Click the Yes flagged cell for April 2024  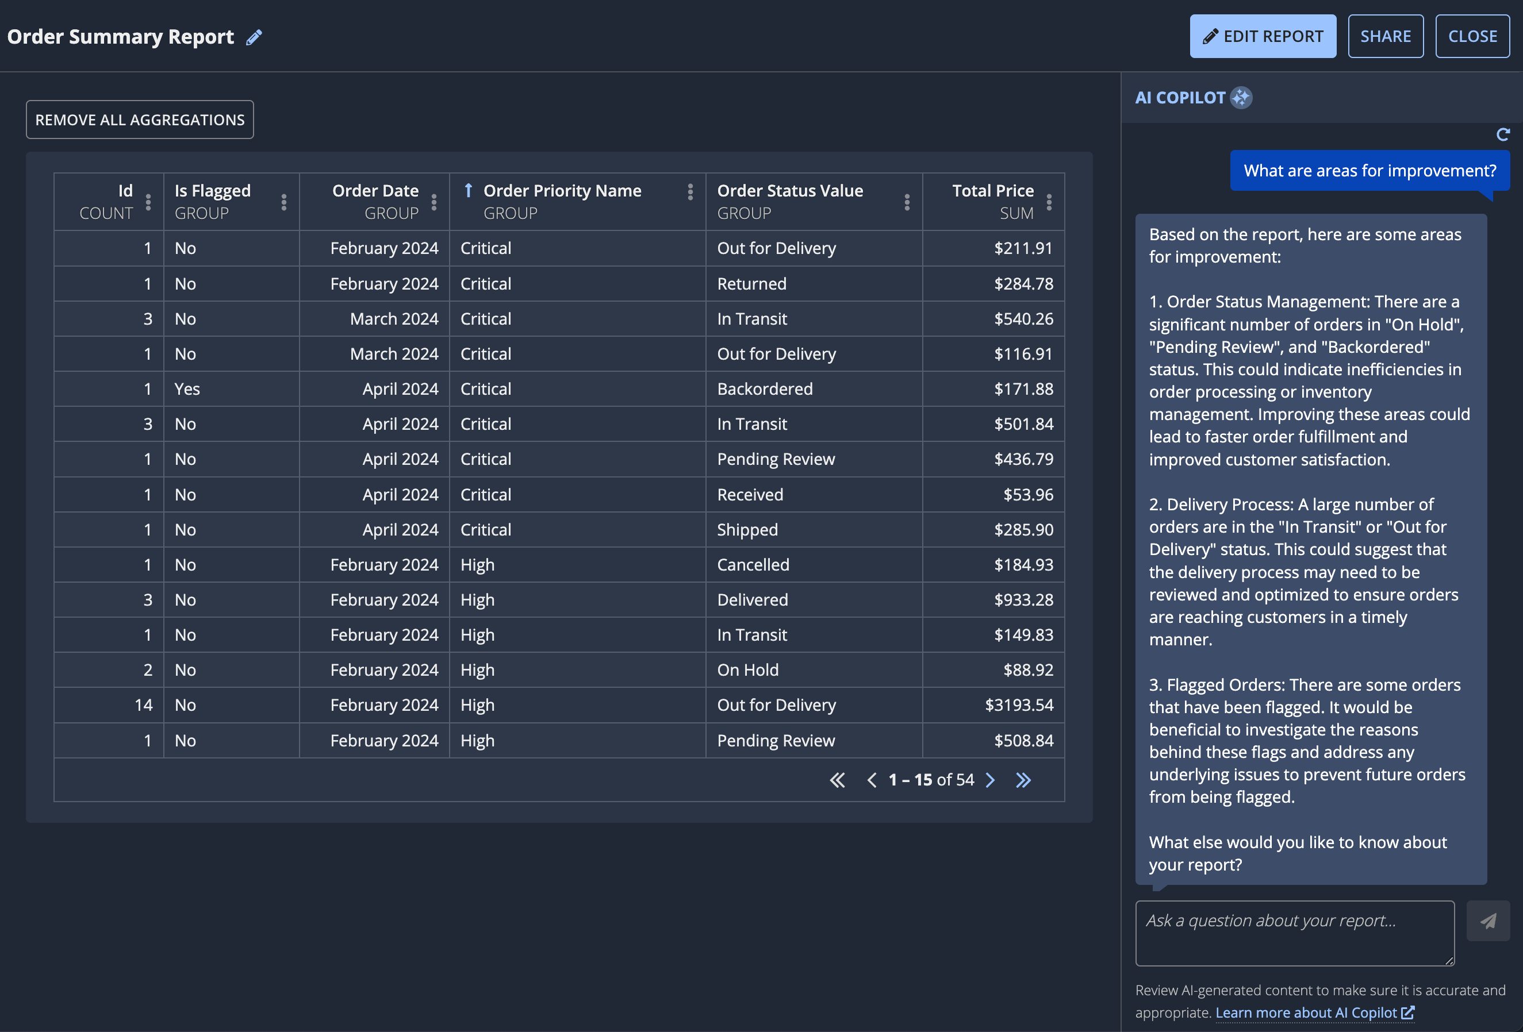[x=231, y=389]
